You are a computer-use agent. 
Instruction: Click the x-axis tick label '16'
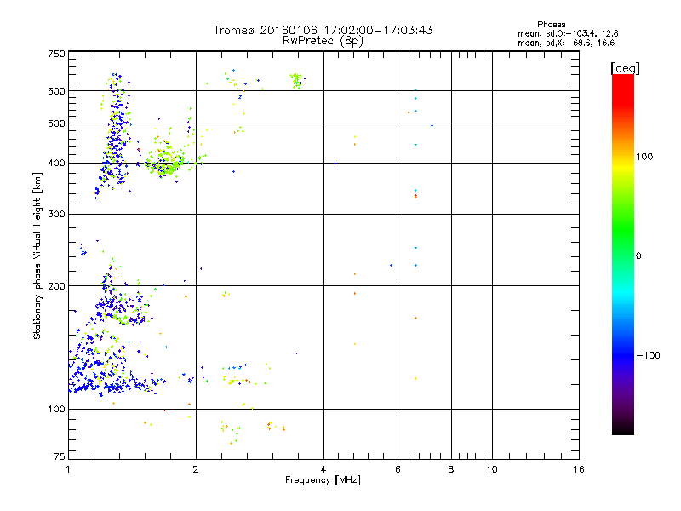pyautogui.click(x=579, y=469)
